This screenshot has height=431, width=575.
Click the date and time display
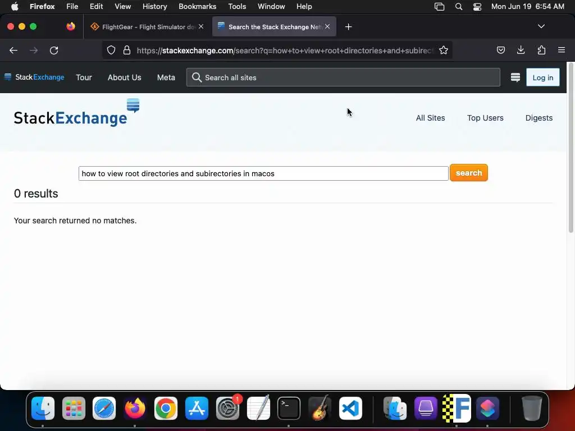[527, 6]
